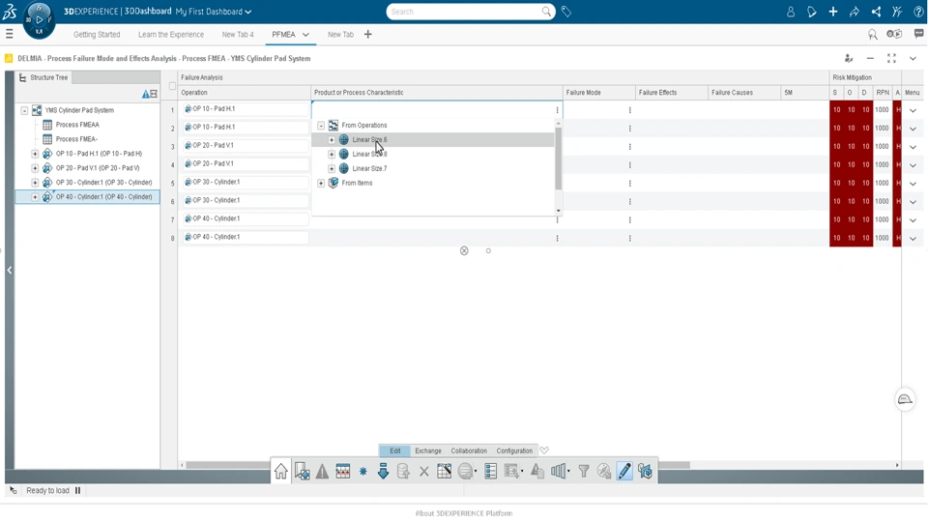The height and width of the screenshot is (522, 928).
Task: Expand OP 30 - Cylinder.1 in structure tree
Action: pos(35,183)
